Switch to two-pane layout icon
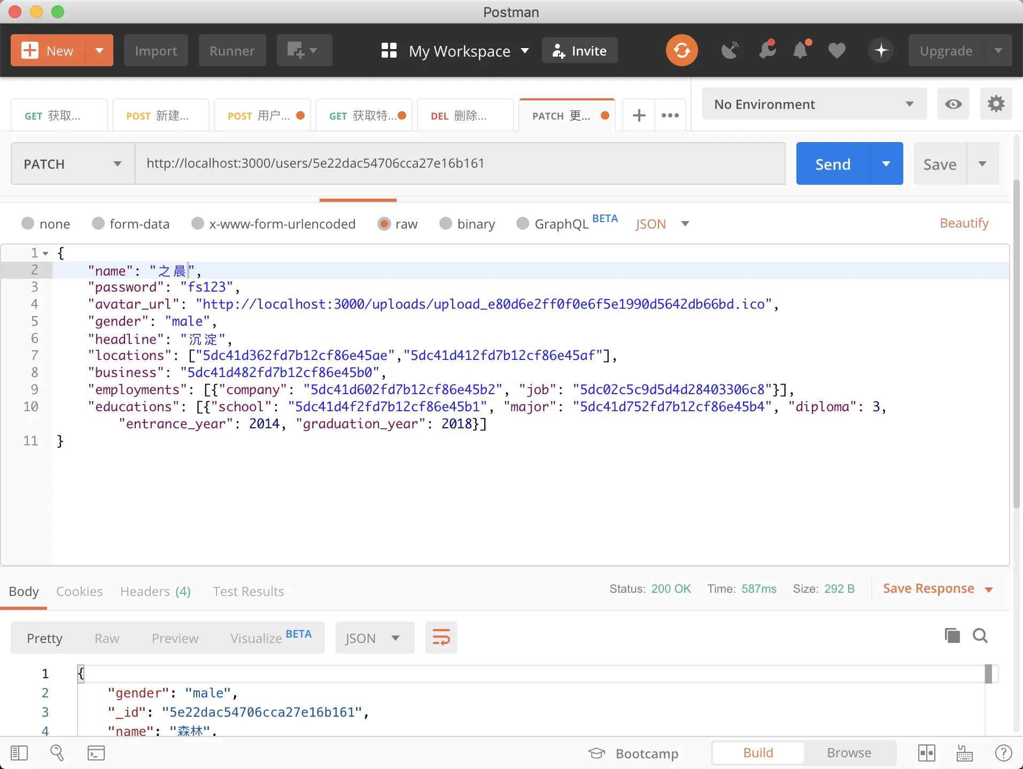The image size is (1023, 769). point(926,753)
